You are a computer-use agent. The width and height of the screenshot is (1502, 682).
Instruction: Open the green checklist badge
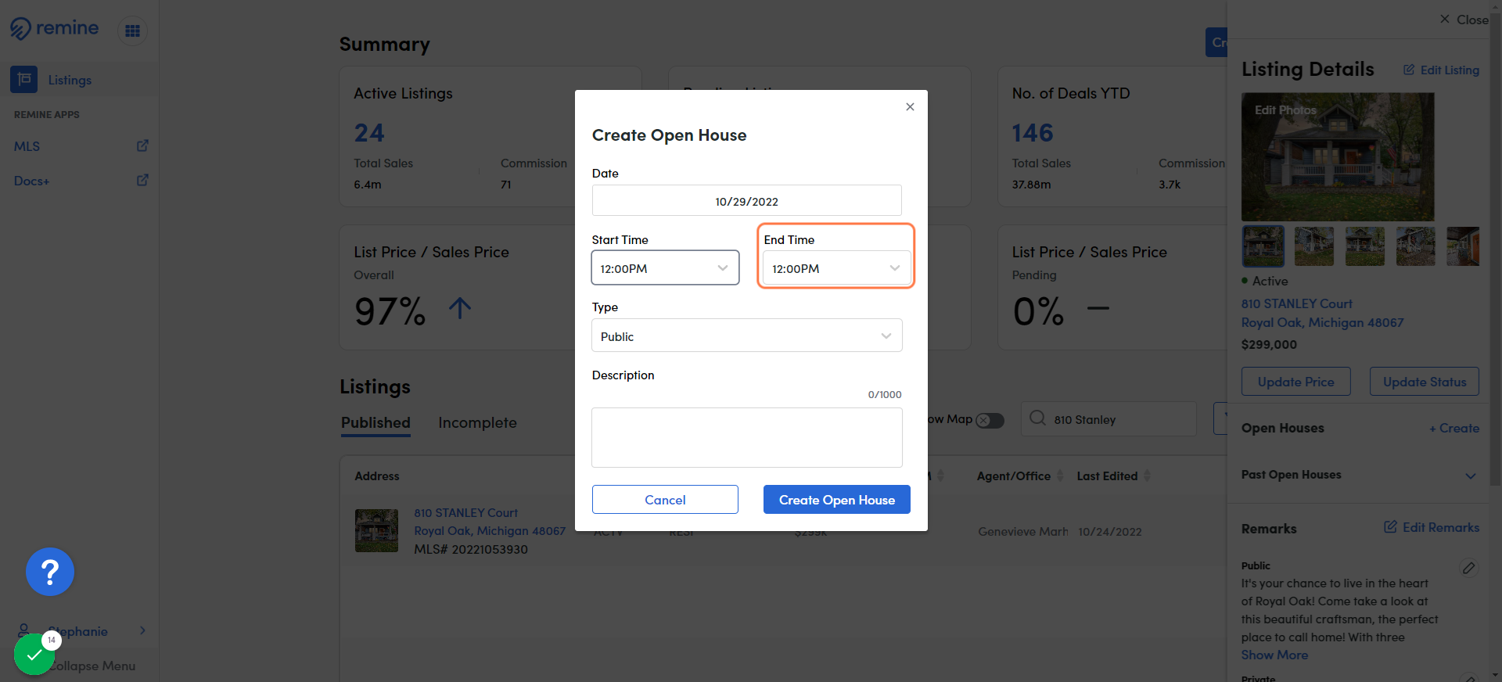tap(34, 654)
